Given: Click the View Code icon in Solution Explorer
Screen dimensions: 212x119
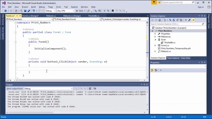Looking at the screenshot, I should point(186,20).
